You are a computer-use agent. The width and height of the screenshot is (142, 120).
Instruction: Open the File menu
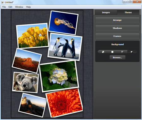coord(4,7)
